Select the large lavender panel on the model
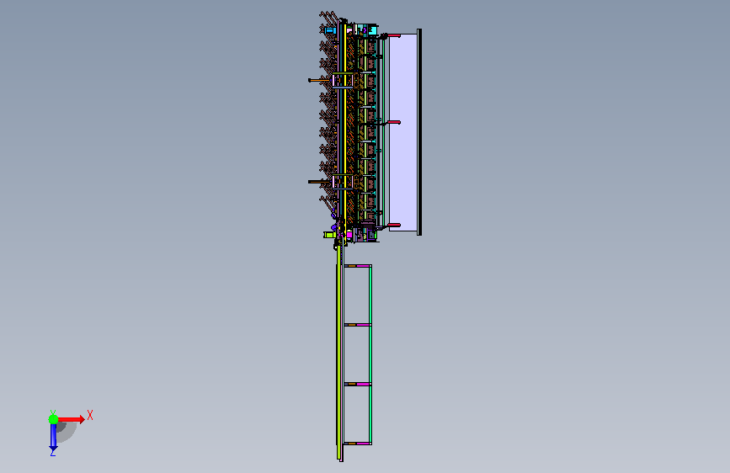This screenshot has width=730, height=473. point(402,132)
